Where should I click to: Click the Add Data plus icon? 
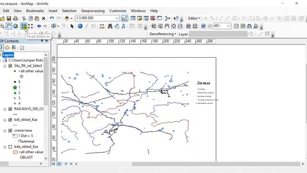(67, 18)
